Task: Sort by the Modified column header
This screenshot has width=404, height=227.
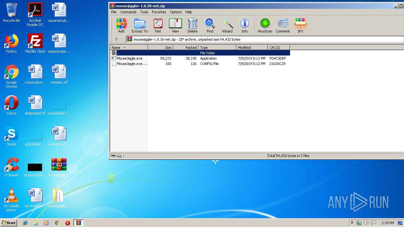Action: point(252,48)
